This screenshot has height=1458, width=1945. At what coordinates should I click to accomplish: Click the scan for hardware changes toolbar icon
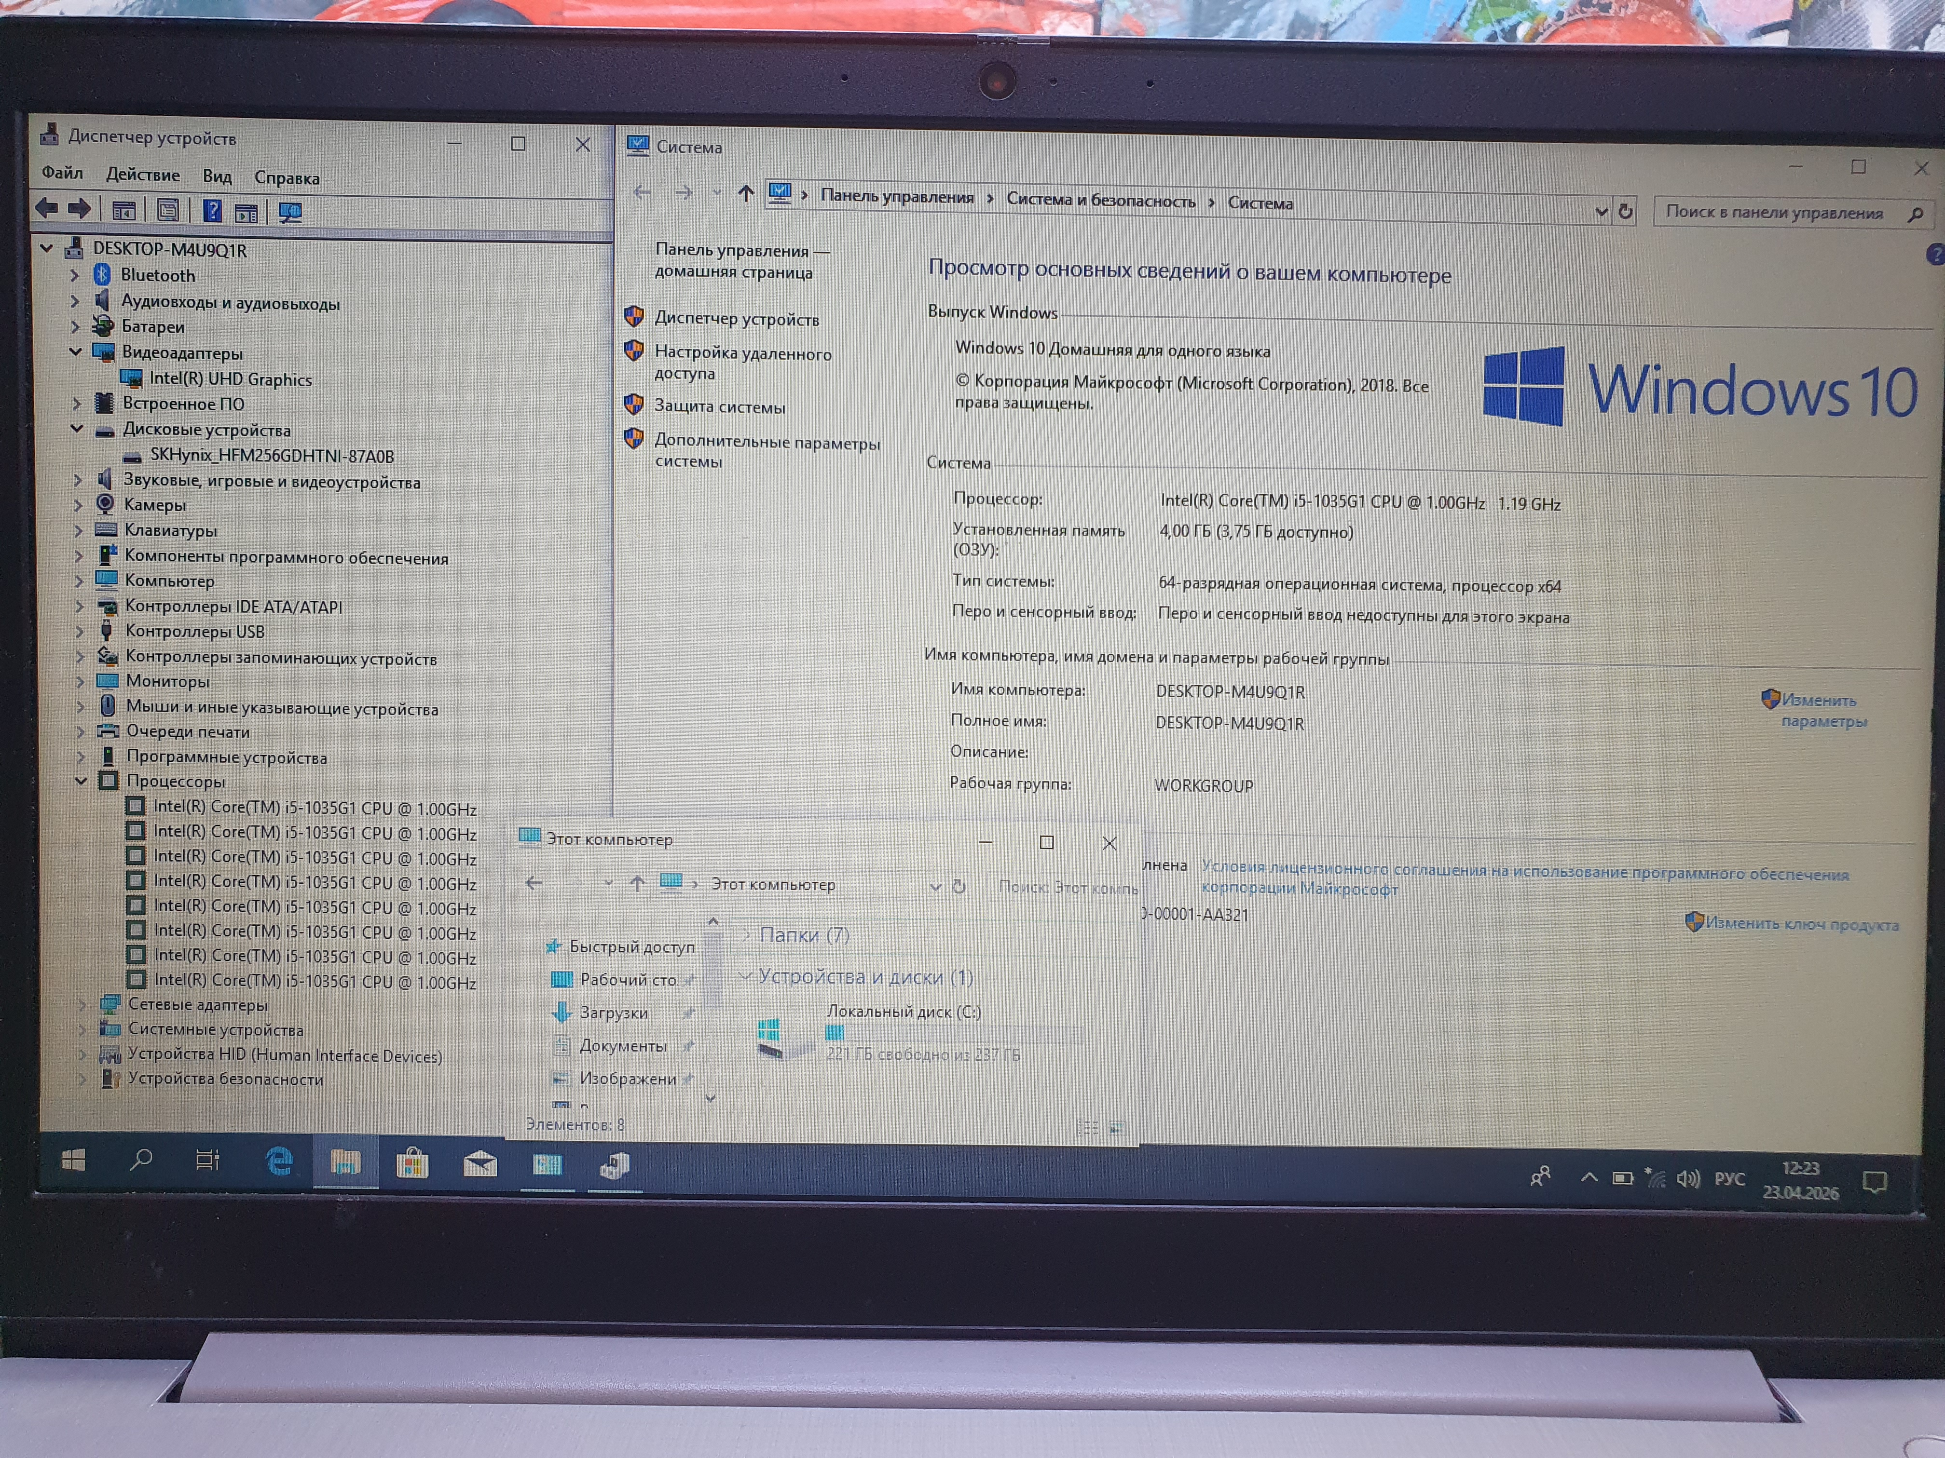pyautogui.click(x=289, y=212)
